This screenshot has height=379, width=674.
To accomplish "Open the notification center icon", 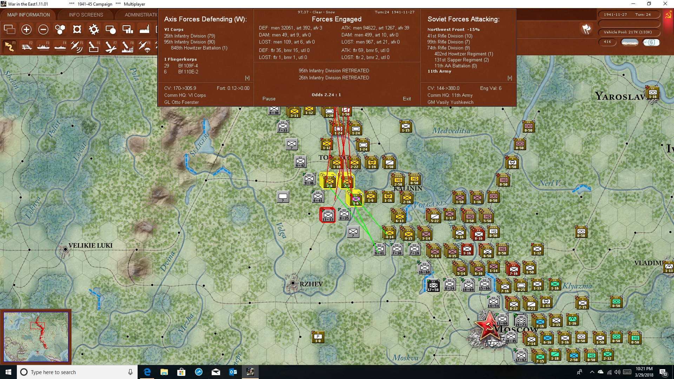I will pyautogui.click(x=663, y=372).
